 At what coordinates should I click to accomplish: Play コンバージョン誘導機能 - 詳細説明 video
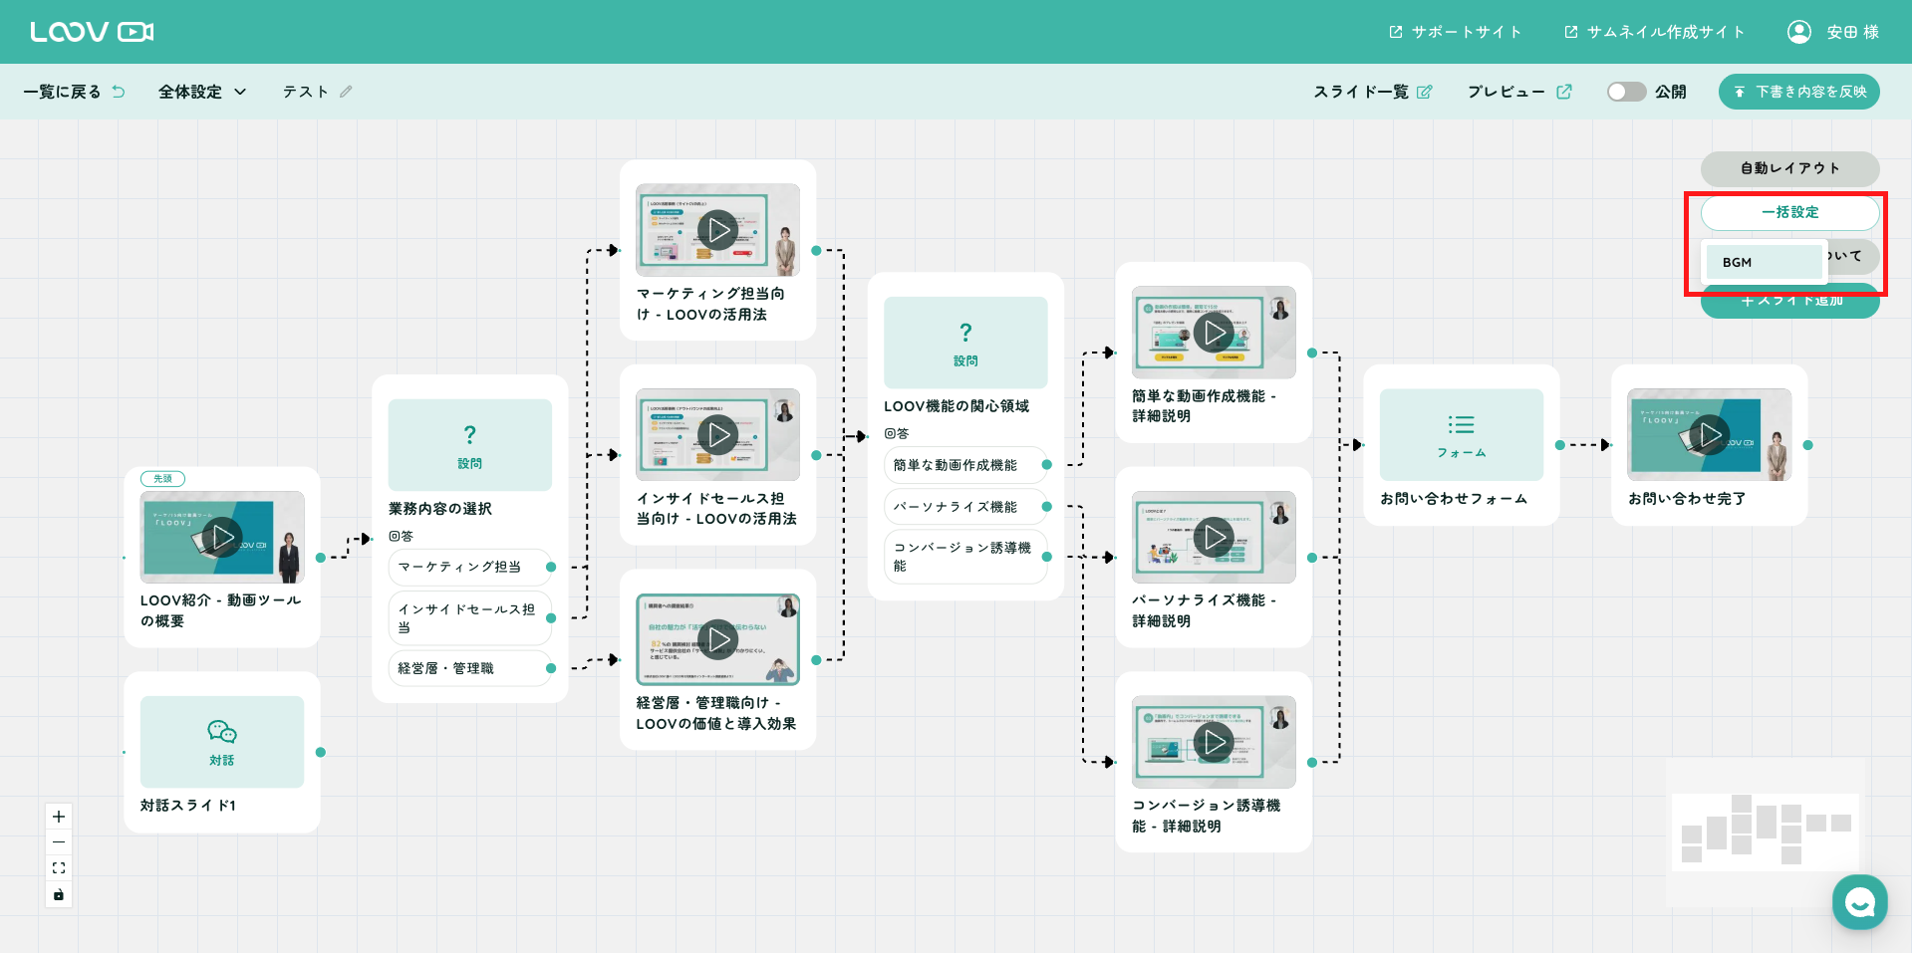click(x=1214, y=742)
